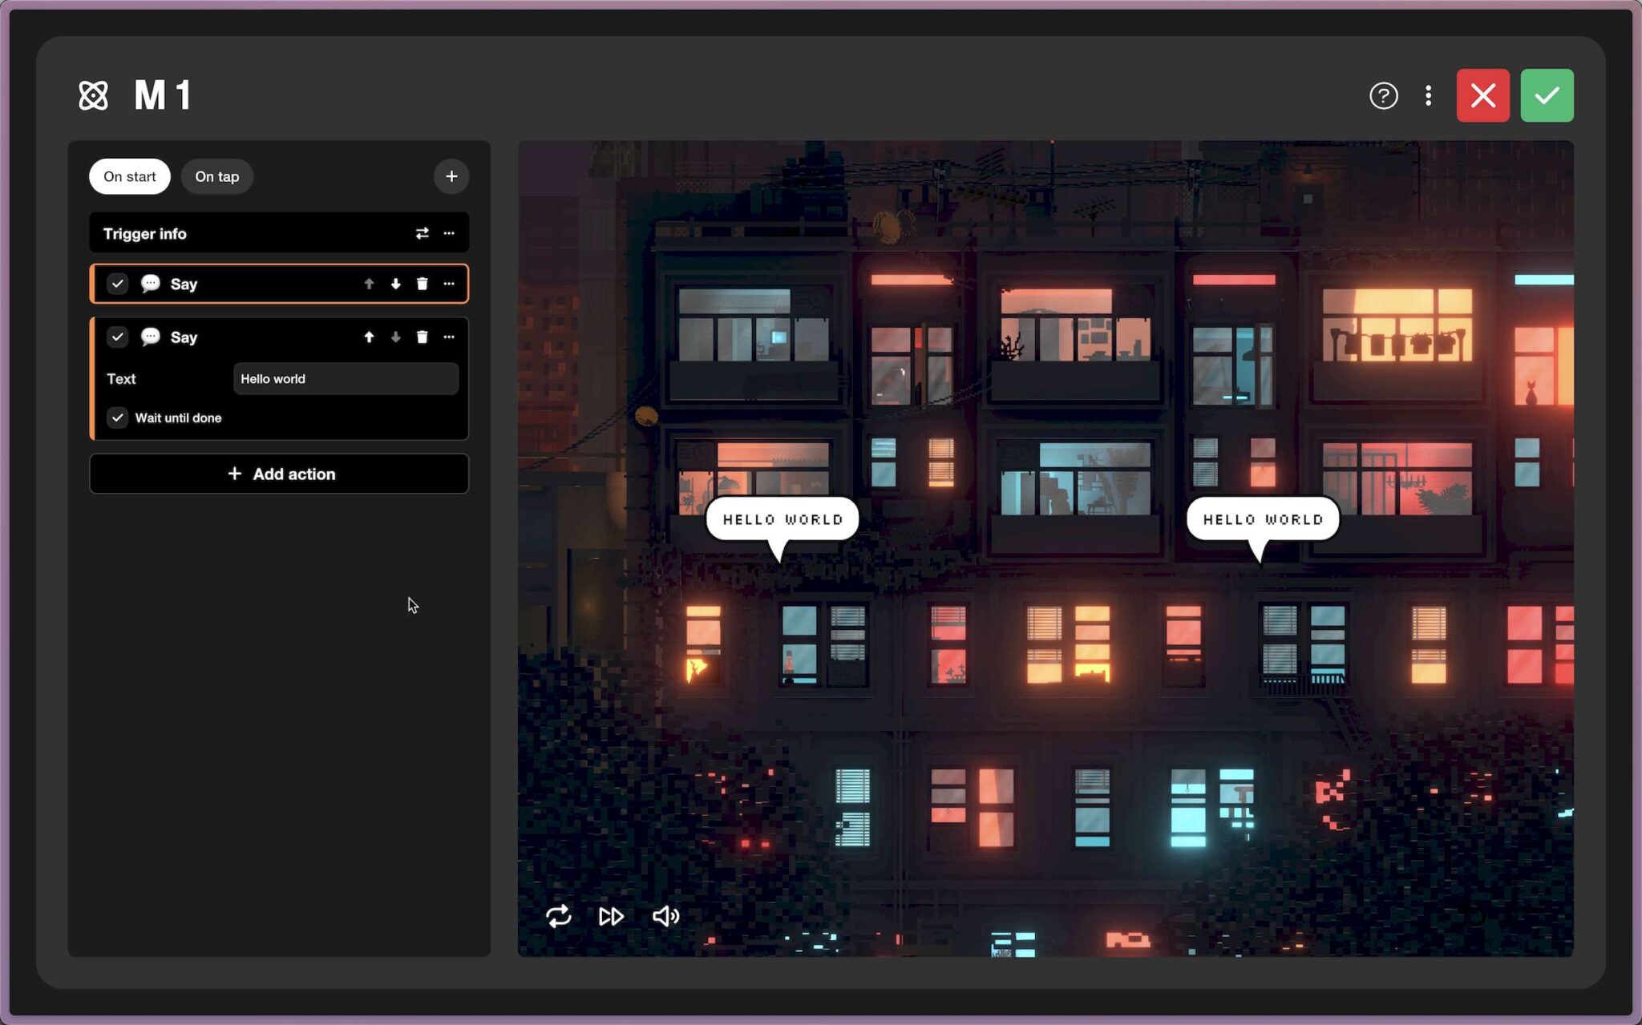Screen dimensions: 1642x1025
Task: Delete the second Say action using trash icon
Action: coord(422,337)
